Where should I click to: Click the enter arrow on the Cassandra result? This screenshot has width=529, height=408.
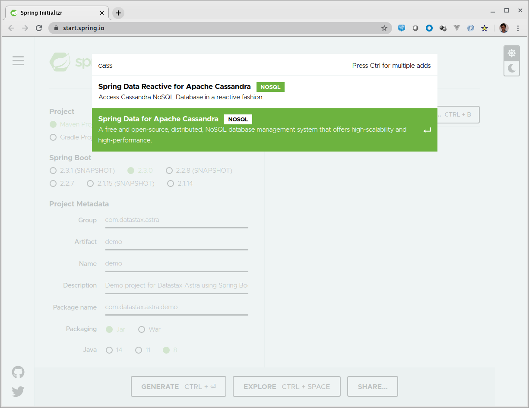427,130
